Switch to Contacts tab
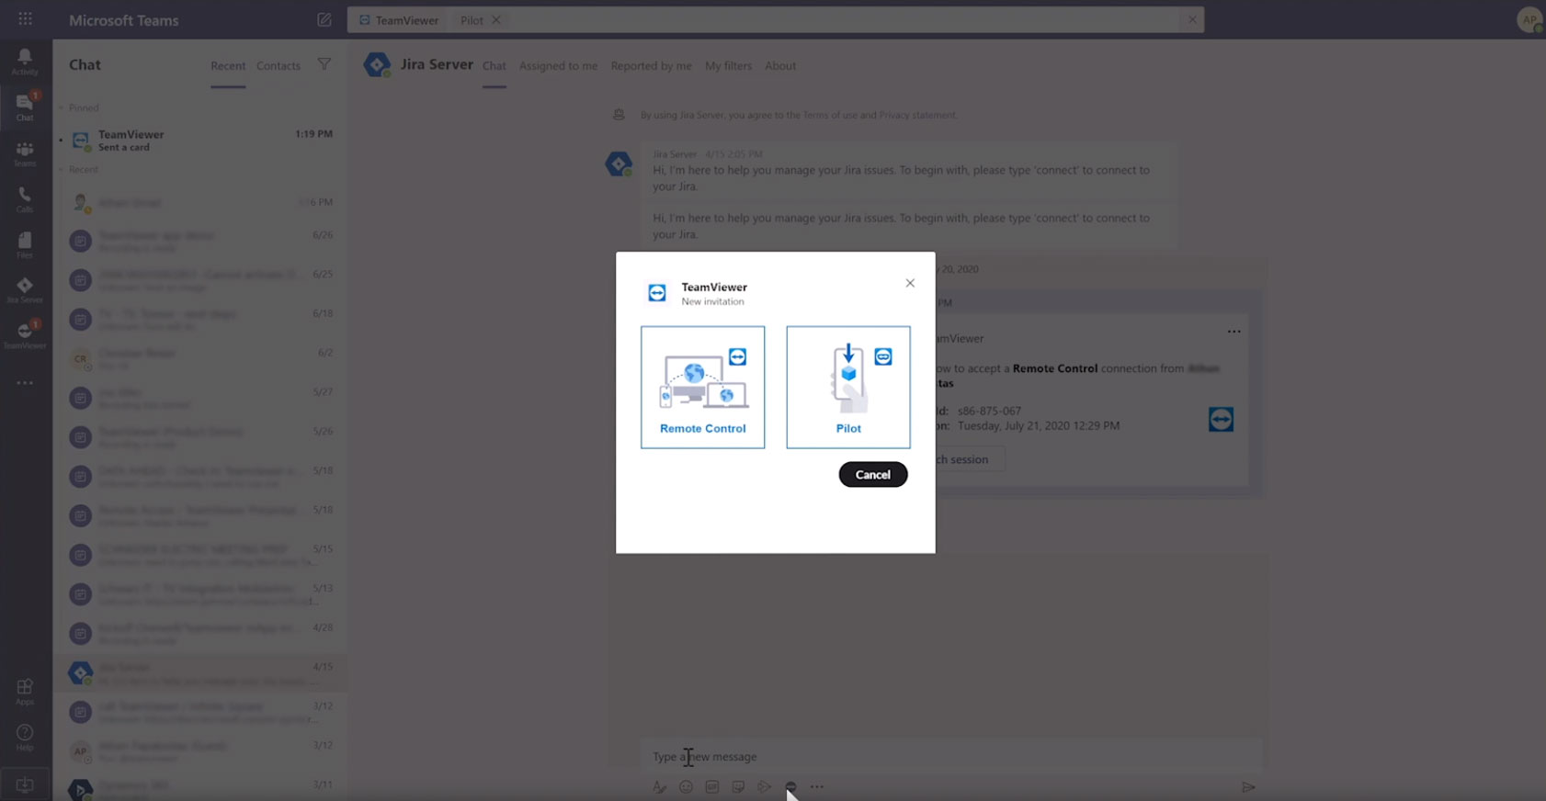The height and width of the screenshot is (801, 1546). 279,66
